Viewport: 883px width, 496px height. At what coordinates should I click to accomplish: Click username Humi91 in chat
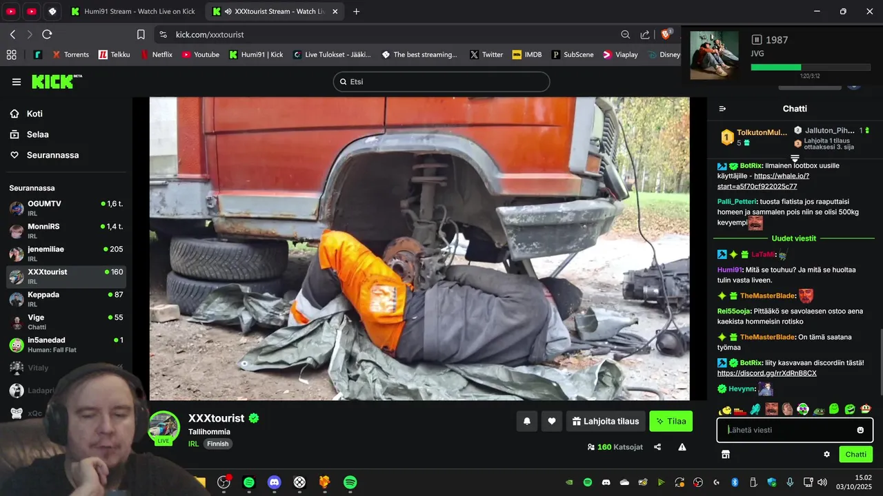coord(729,270)
